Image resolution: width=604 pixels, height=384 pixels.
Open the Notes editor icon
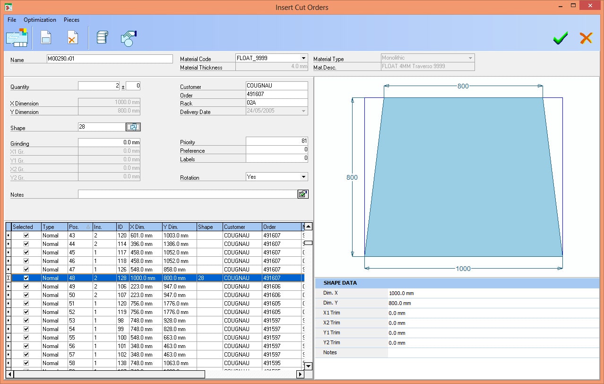tap(302, 194)
